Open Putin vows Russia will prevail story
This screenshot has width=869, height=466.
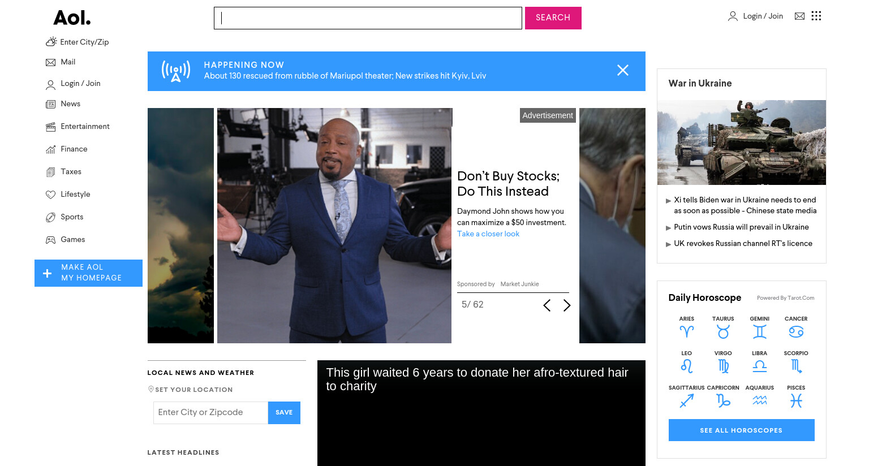tap(741, 227)
